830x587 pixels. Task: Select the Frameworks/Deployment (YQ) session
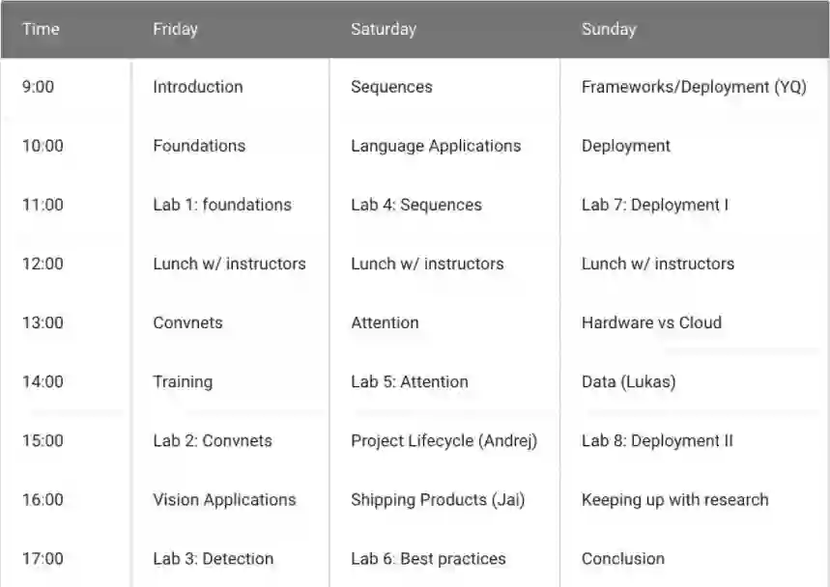point(693,87)
